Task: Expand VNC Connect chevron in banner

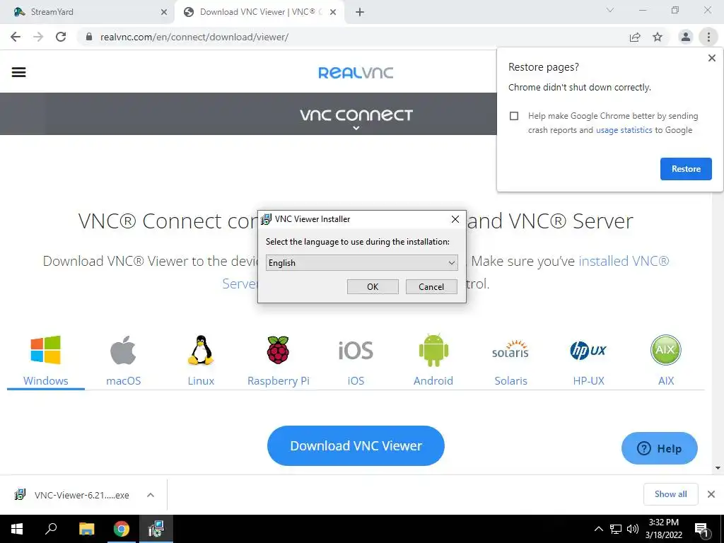Action: pyautogui.click(x=356, y=129)
